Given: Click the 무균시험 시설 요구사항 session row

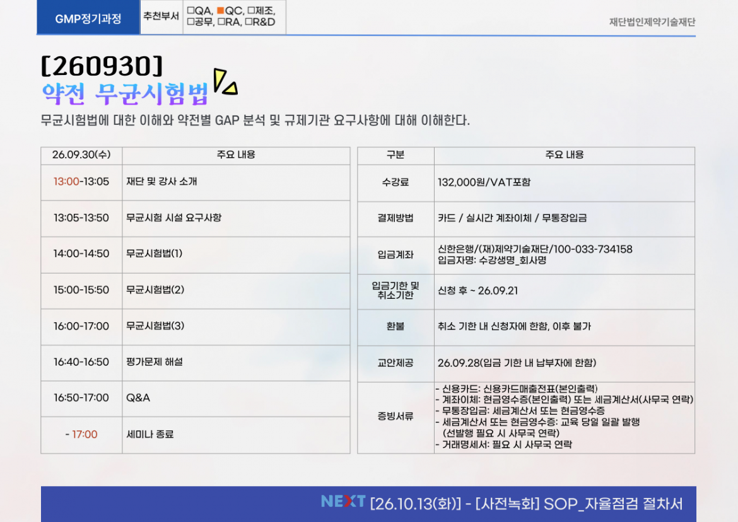Looking at the screenshot, I should [x=174, y=218].
